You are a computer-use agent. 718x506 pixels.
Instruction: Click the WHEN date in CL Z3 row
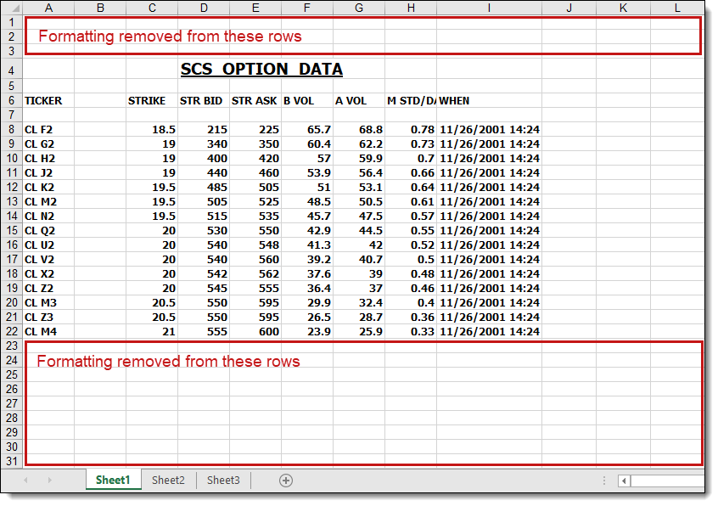coord(489,317)
